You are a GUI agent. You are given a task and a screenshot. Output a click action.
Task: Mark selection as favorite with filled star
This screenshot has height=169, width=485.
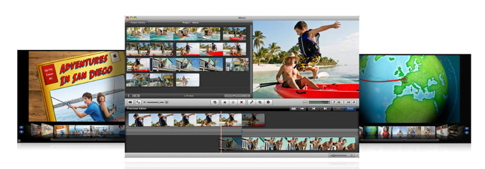pyautogui.click(x=225, y=102)
